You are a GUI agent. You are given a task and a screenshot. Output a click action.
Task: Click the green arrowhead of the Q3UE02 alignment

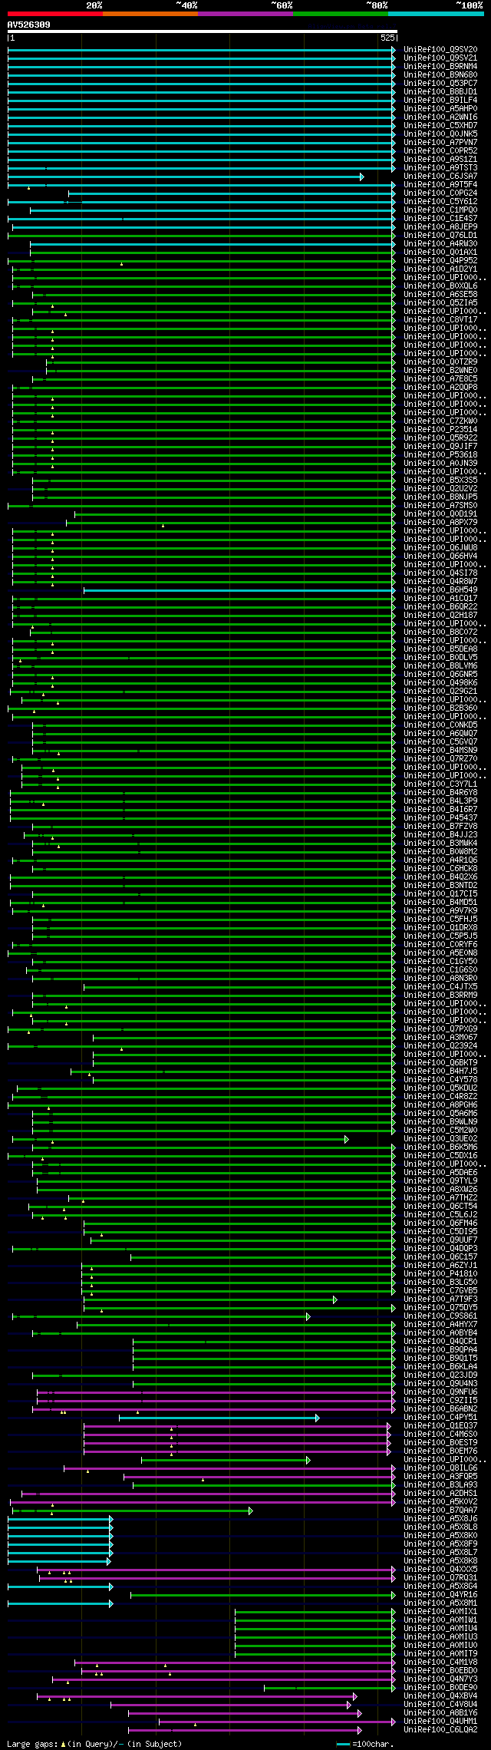click(x=347, y=1139)
